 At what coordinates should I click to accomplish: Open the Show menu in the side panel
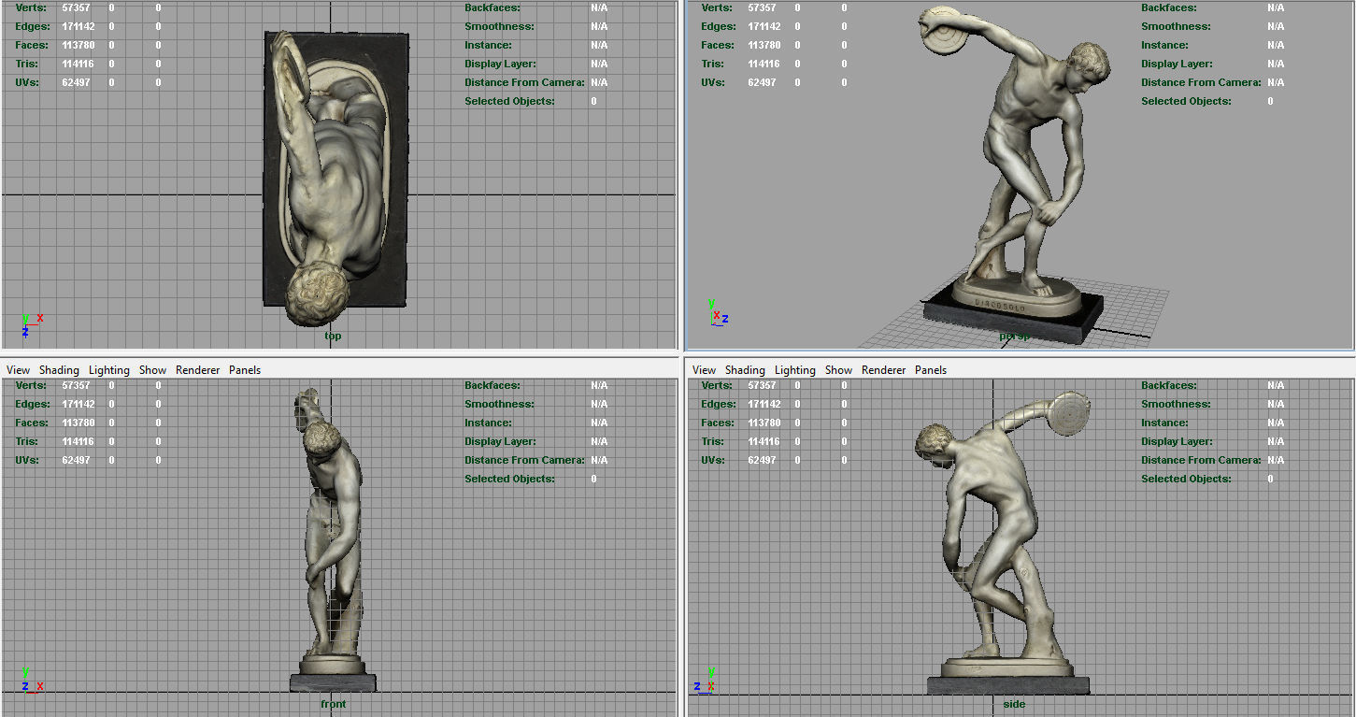point(838,370)
